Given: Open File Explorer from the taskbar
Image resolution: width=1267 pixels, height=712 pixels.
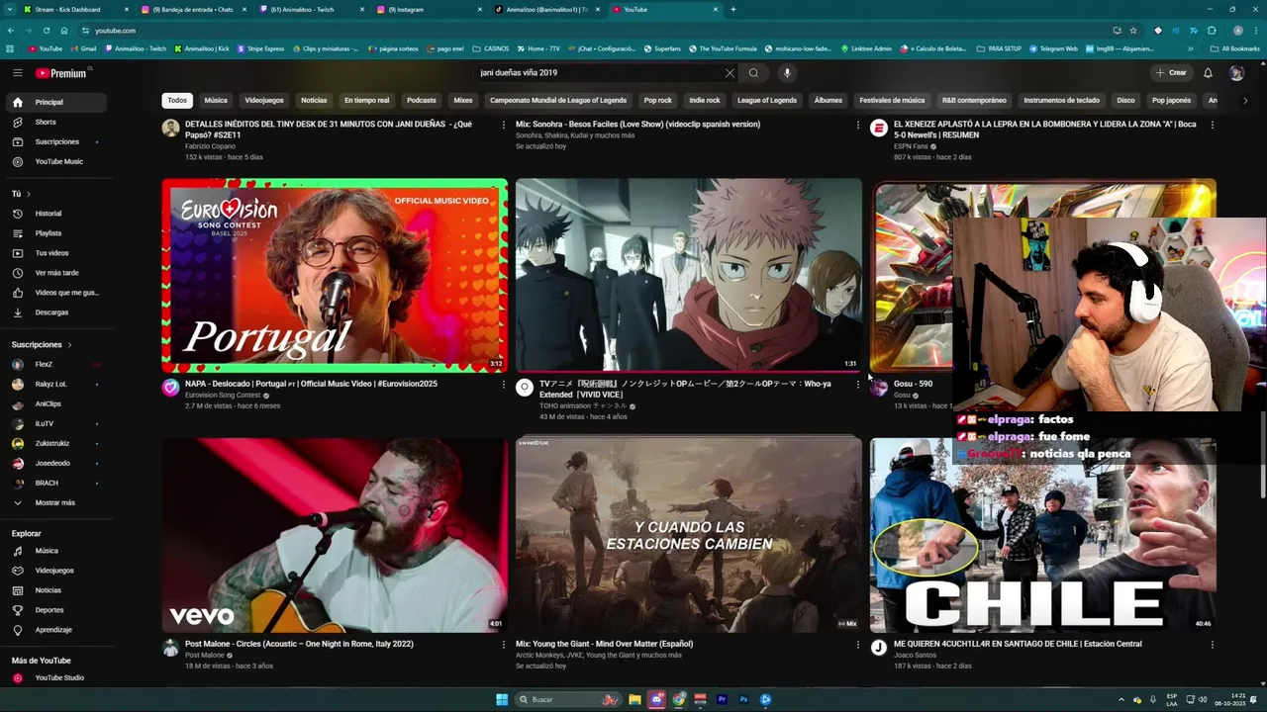Looking at the screenshot, I should (634, 699).
